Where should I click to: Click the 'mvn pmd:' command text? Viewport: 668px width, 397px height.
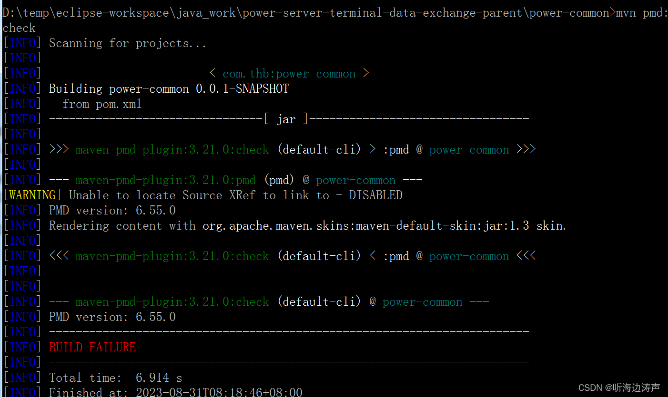tap(642, 13)
